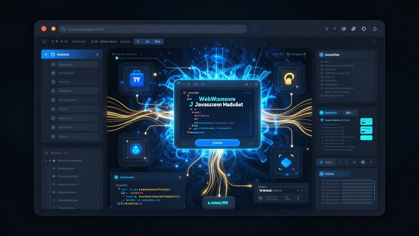Select the highlighted blue tab in left sidebar

pos(72,54)
